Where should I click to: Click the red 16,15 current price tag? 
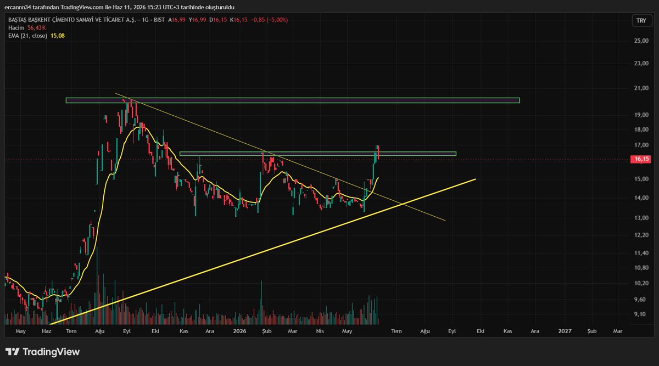coord(641,159)
